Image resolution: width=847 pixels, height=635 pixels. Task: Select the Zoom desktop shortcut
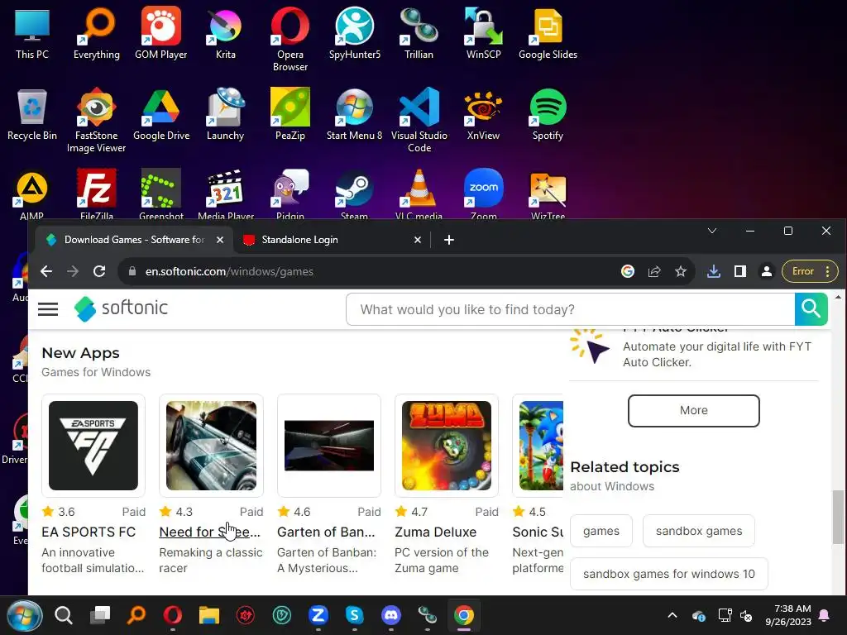tap(483, 194)
